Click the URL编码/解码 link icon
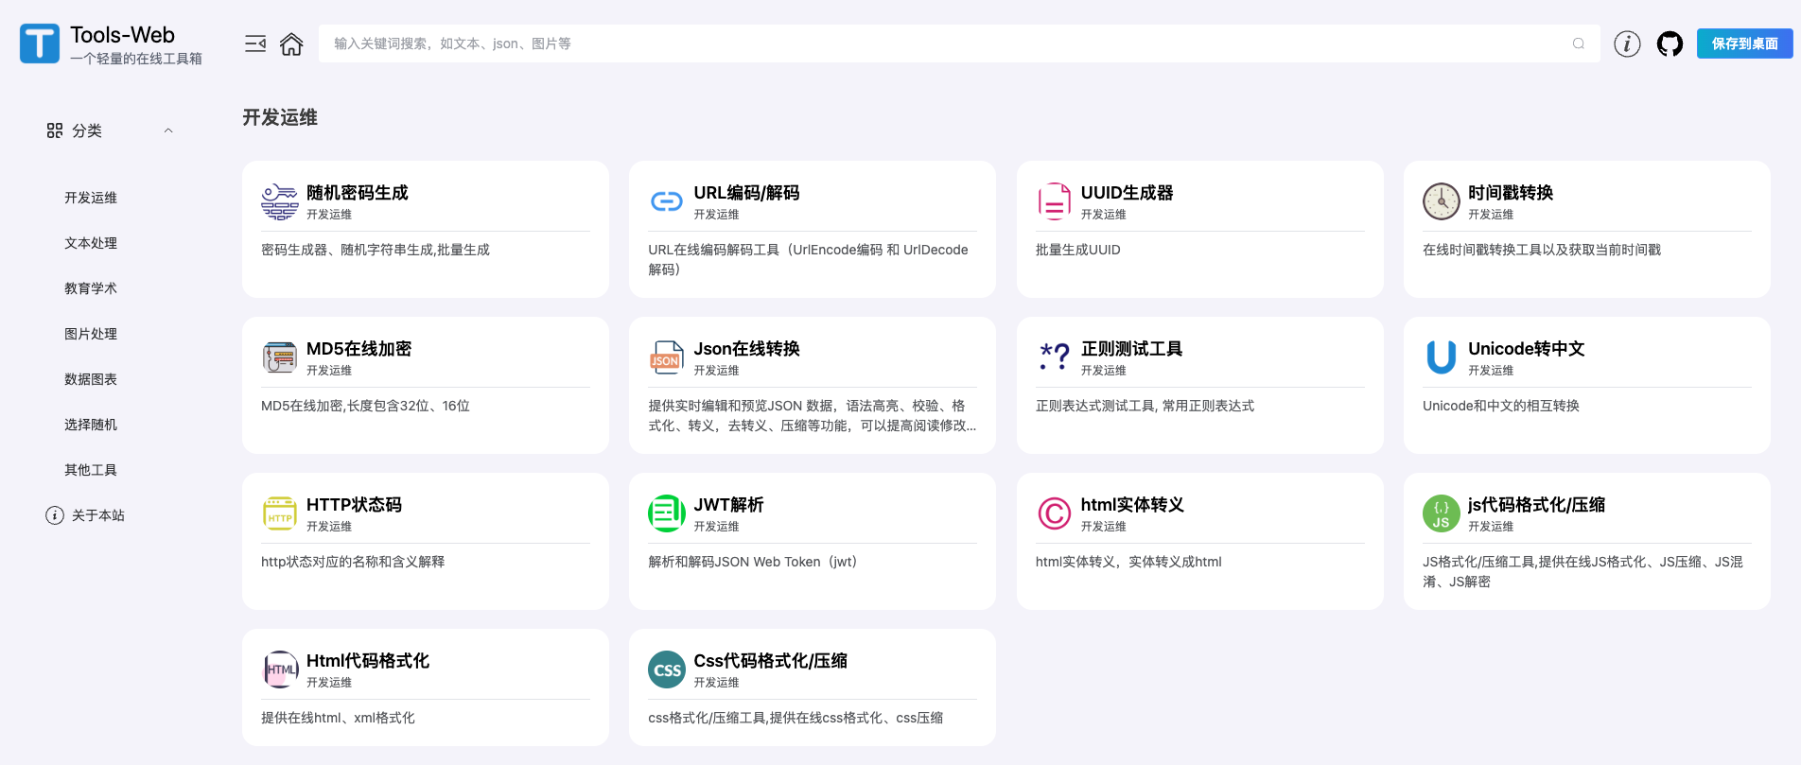This screenshot has width=1801, height=765. click(x=667, y=201)
